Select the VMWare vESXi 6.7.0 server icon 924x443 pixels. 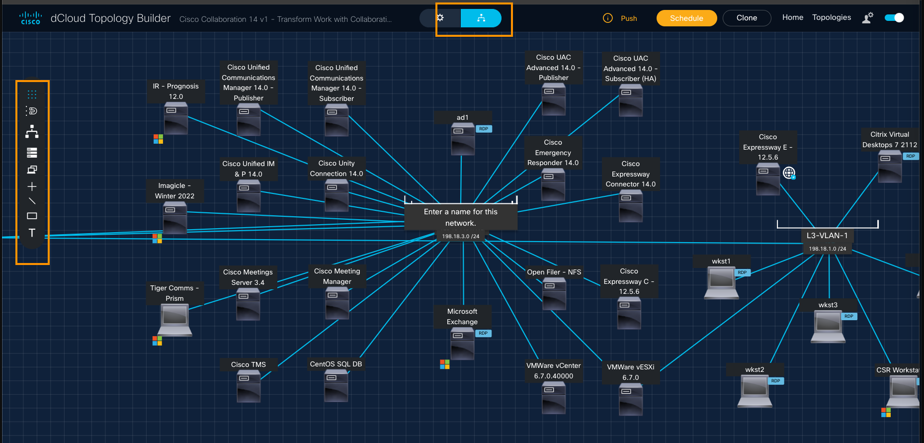pyautogui.click(x=631, y=399)
